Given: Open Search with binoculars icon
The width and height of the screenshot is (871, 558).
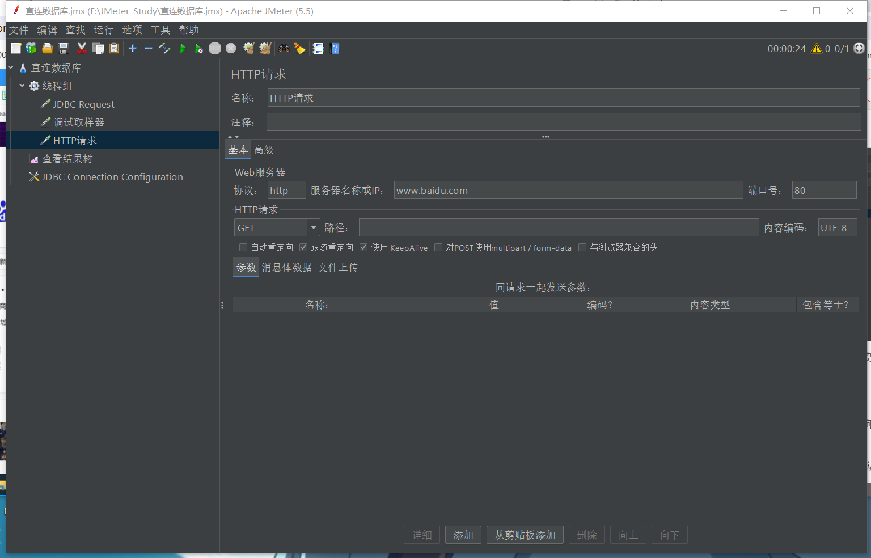Looking at the screenshot, I should coord(284,49).
